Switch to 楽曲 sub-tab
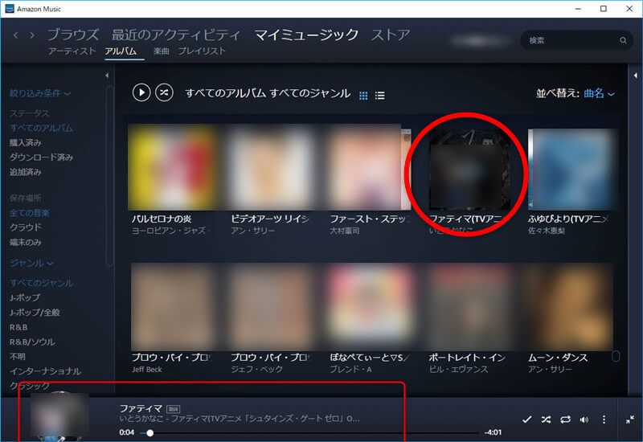Screen dimensions: 643x442 (162, 51)
